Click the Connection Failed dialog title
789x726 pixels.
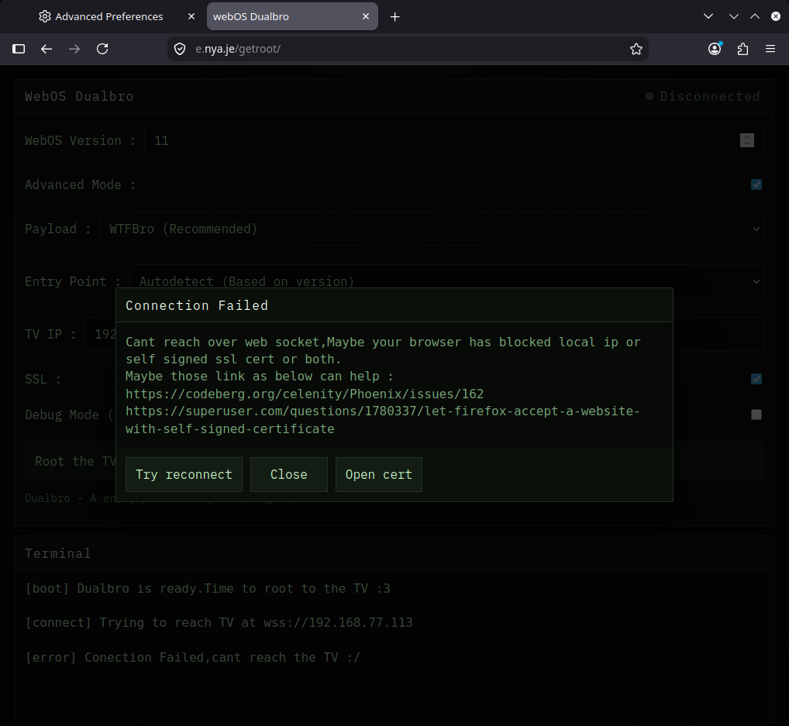[197, 305]
